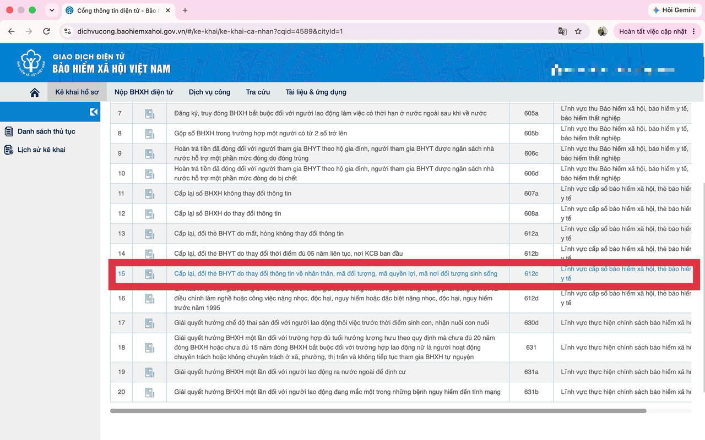Click procedure code 605a cell

531,114
